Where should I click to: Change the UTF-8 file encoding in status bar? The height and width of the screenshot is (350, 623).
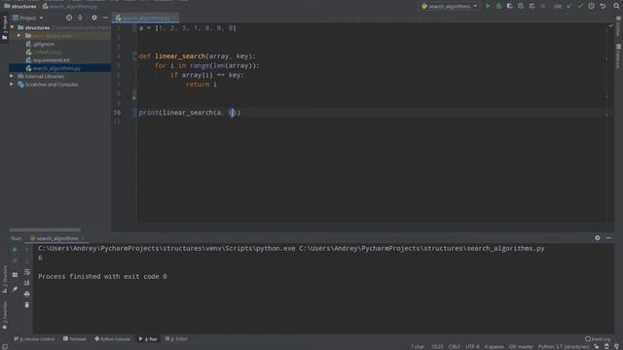472,347
